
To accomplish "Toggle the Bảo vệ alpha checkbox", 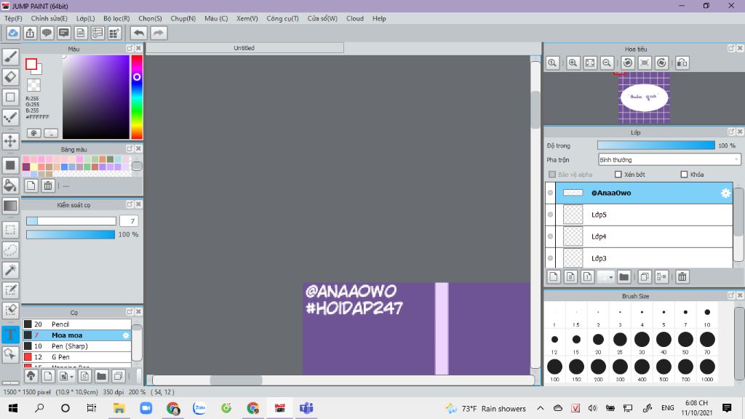I will (552, 175).
